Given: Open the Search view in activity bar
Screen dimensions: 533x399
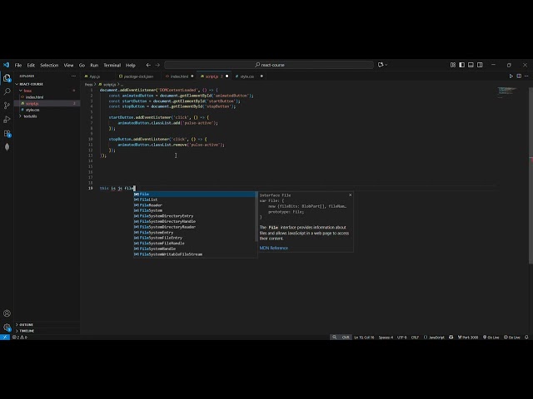Looking at the screenshot, I should pyautogui.click(x=7, y=91).
